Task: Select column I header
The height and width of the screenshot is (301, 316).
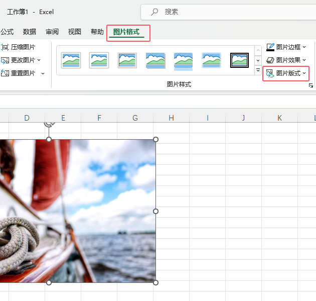Action: tap(207, 118)
